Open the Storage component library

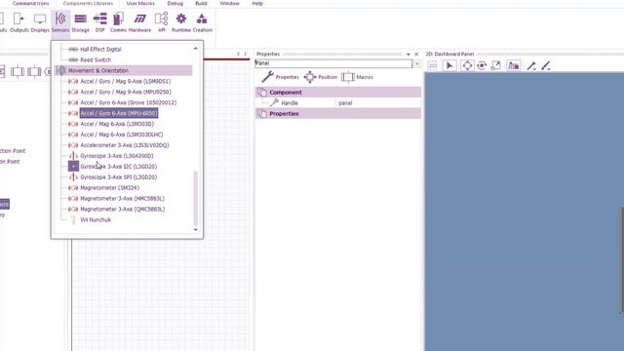click(80, 22)
